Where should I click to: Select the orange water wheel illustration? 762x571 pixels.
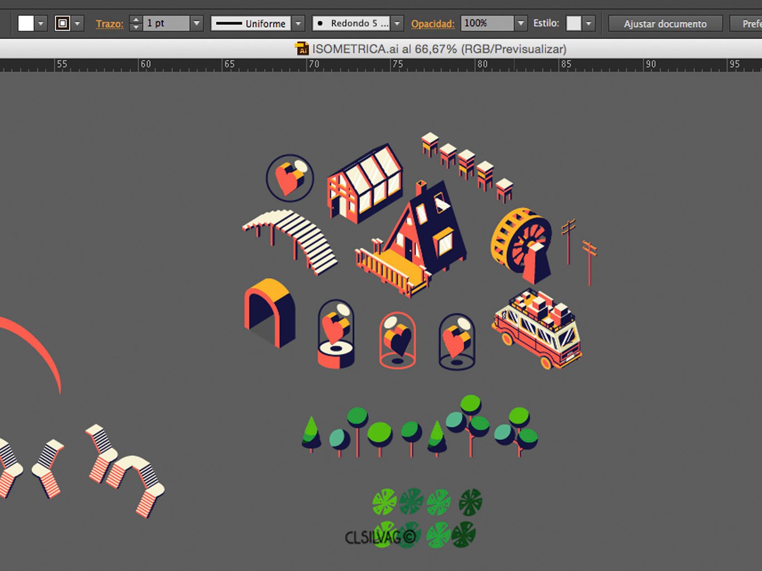pos(522,245)
